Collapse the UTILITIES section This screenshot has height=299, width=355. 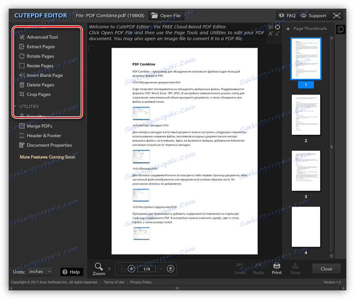coord(15,106)
